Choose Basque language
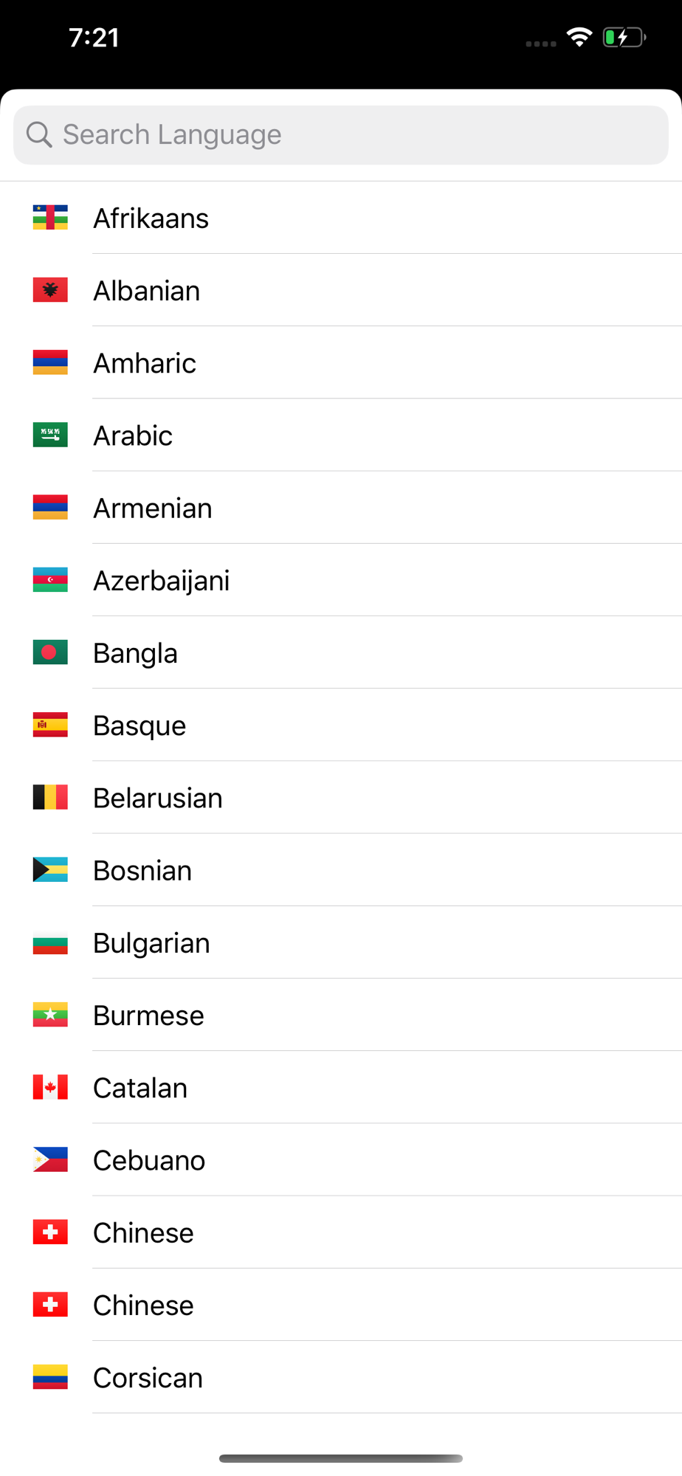This screenshot has width=682, height=1476. point(341,725)
